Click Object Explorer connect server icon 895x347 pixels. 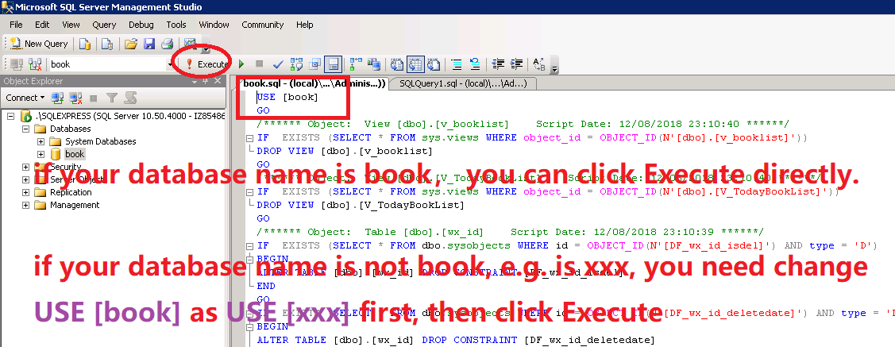click(56, 98)
